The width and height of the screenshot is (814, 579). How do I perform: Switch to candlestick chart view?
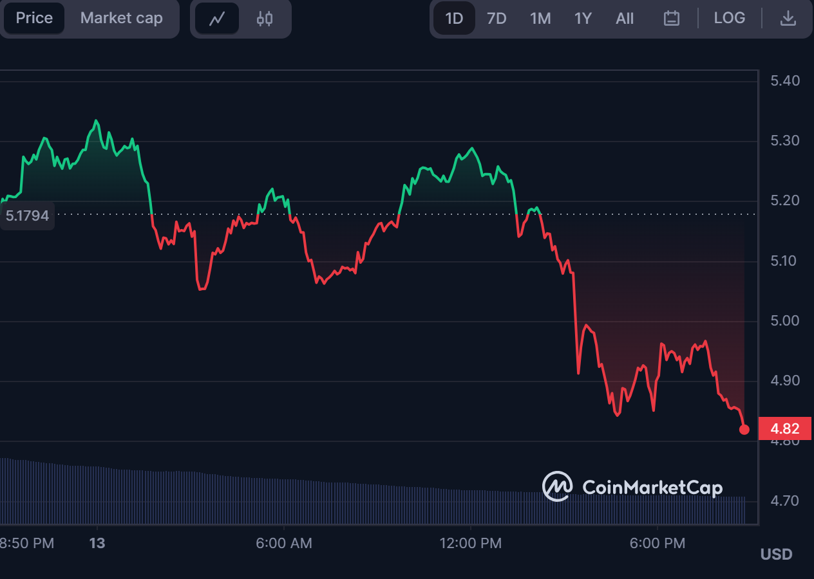click(265, 19)
